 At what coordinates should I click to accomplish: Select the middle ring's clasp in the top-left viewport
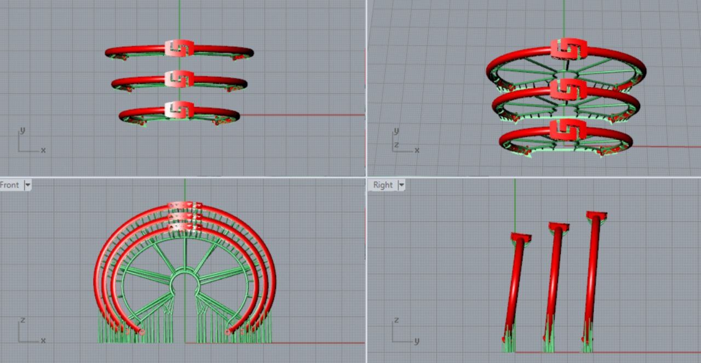coord(179,79)
